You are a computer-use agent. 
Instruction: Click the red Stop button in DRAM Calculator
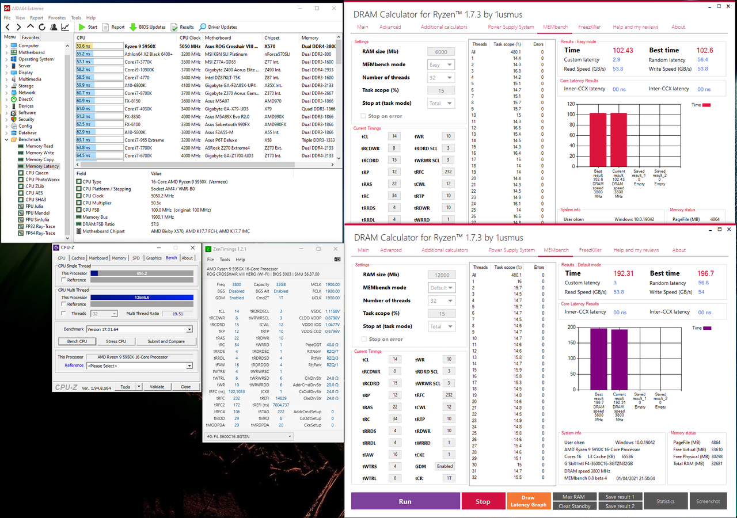[x=483, y=501]
